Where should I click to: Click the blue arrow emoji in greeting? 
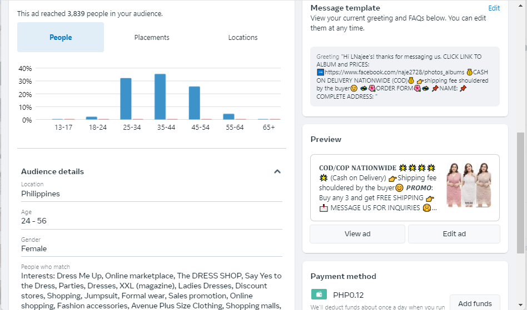pyautogui.click(x=320, y=73)
